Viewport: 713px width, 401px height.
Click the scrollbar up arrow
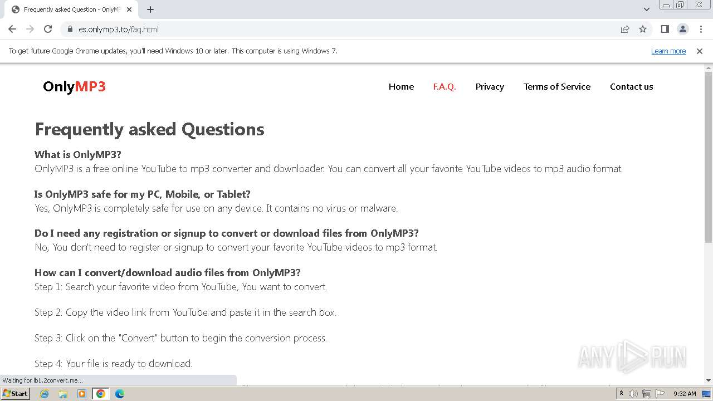[709, 67]
